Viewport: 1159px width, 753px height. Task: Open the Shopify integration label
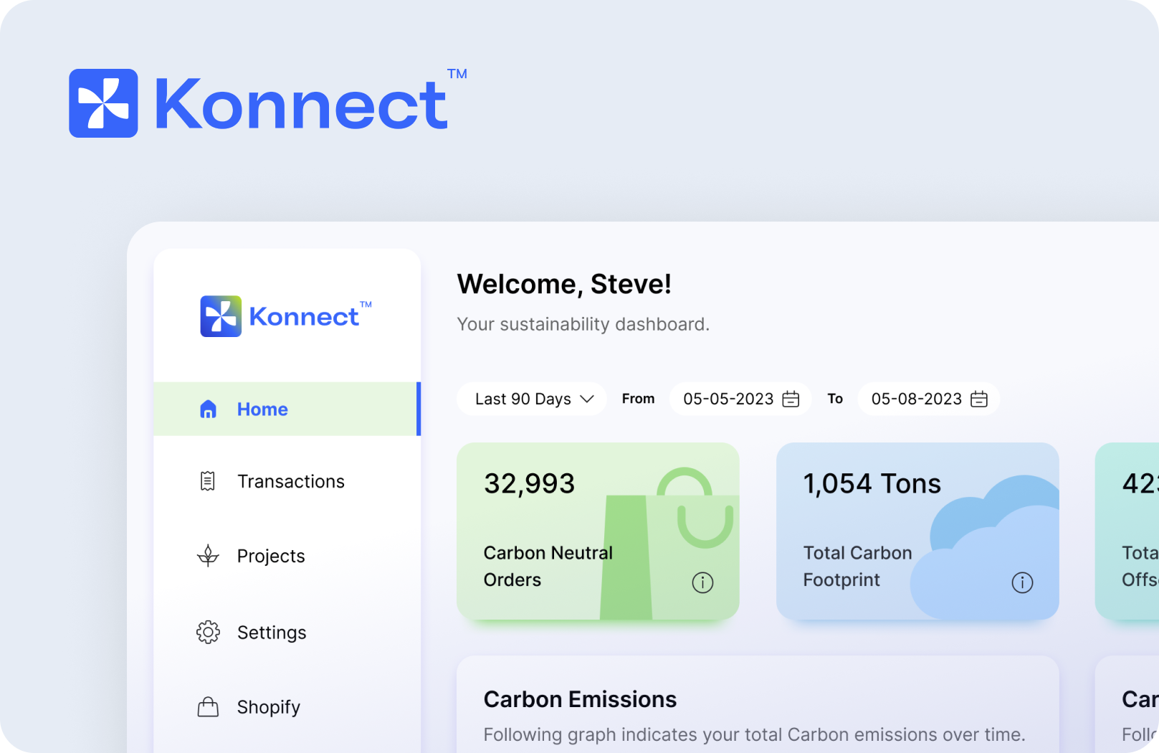[269, 707]
